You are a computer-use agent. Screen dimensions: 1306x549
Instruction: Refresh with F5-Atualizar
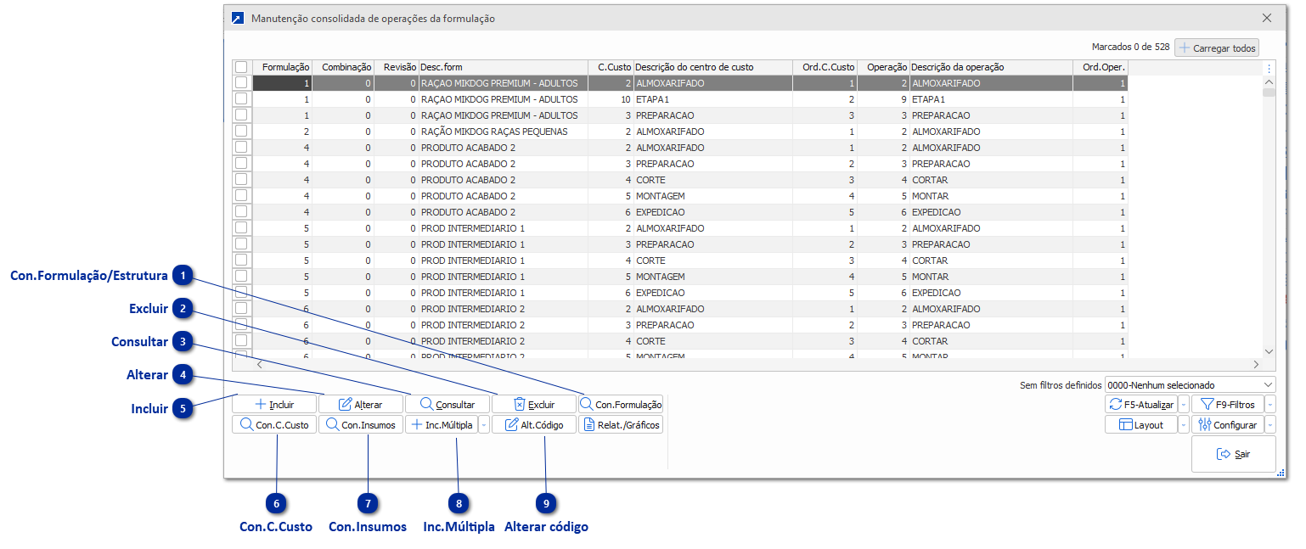pos(1141,405)
